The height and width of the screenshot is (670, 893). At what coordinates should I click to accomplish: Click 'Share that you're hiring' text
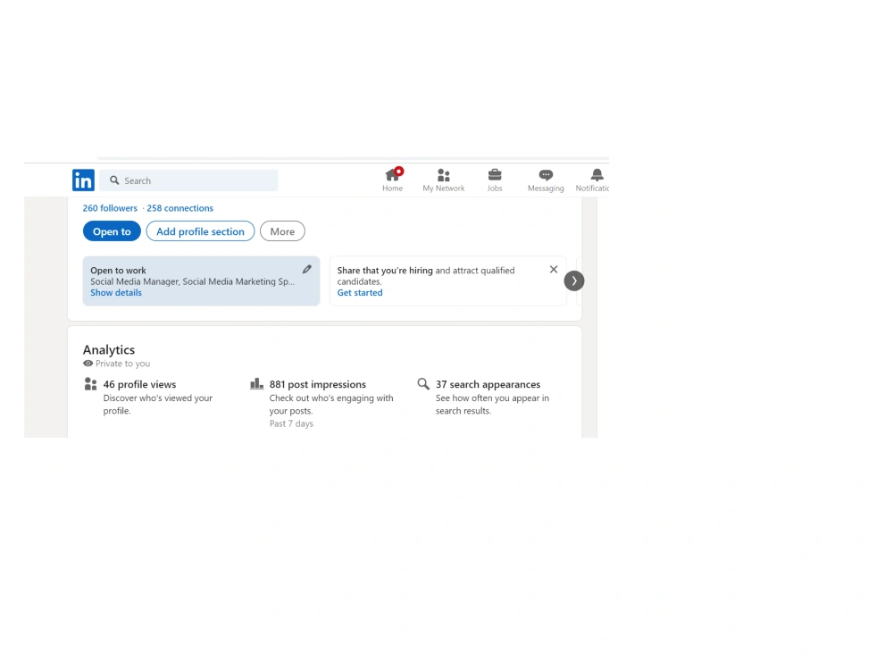pyautogui.click(x=385, y=270)
